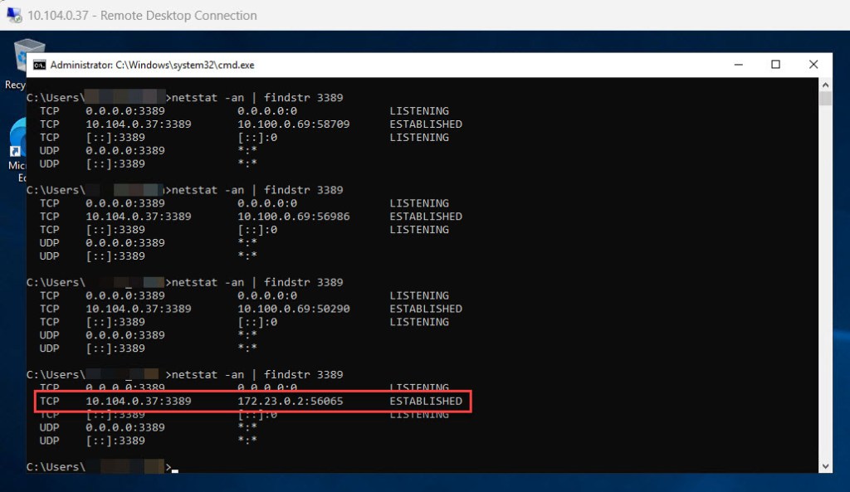Image resolution: width=850 pixels, height=492 pixels.
Task: Click the empty scrollbar track in console
Action: (x=825, y=282)
